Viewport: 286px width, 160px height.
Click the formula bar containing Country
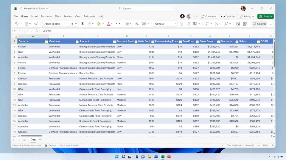tap(157, 31)
